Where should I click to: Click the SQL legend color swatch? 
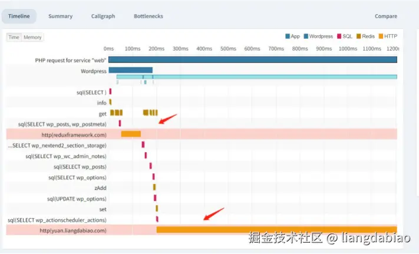coord(339,37)
